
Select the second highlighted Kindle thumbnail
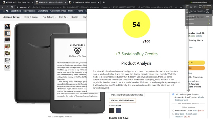pyautogui.click(x=7, y=33)
